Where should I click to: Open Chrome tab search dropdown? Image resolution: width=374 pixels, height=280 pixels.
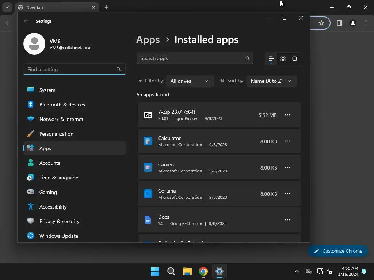pos(7,7)
